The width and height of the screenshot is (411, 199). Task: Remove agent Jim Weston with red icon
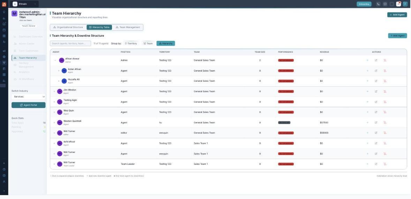point(385,91)
